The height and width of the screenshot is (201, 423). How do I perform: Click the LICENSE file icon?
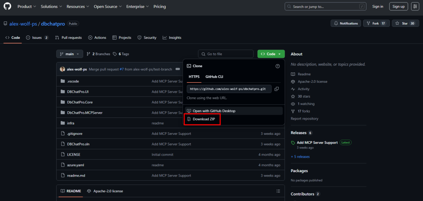pos(63,155)
